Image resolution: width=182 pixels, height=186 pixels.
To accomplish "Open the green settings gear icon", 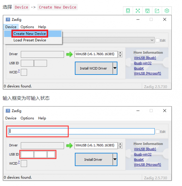I will [167, 11].
